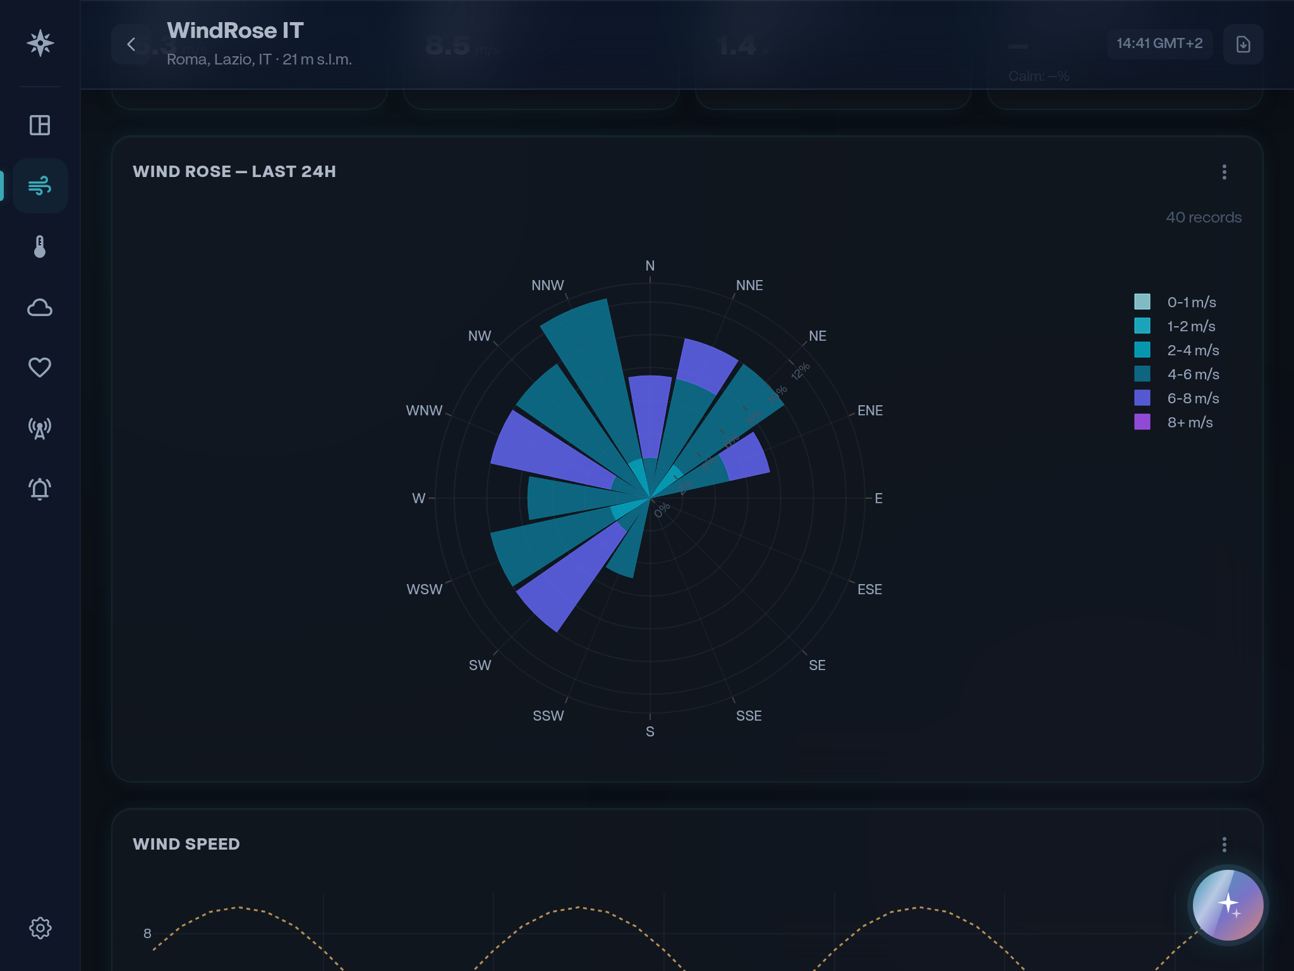Click the 'WIND ROSE — LAST 24H' heading
Screen dimensions: 1294x971
pyautogui.click(x=234, y=172)
